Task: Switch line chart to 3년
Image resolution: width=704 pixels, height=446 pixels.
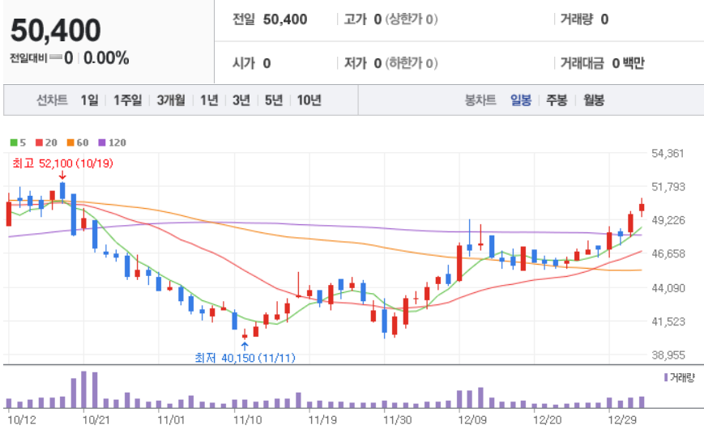Action: [241, 100]
